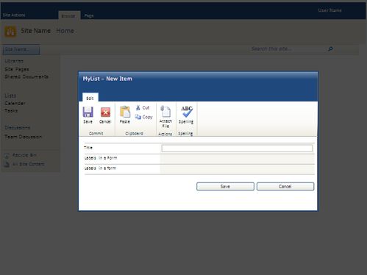Run the ABC Spelling check icon
This screenshot has width=367, height=275.
pyautogui.click(x=187, y=112)
